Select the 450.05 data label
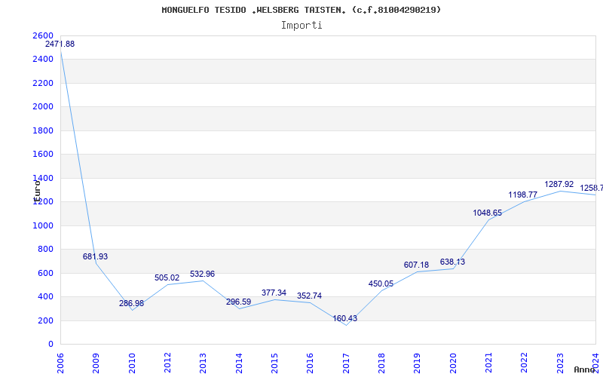The width and height of the screenshot is (603, 377). [x=381, y=284]
